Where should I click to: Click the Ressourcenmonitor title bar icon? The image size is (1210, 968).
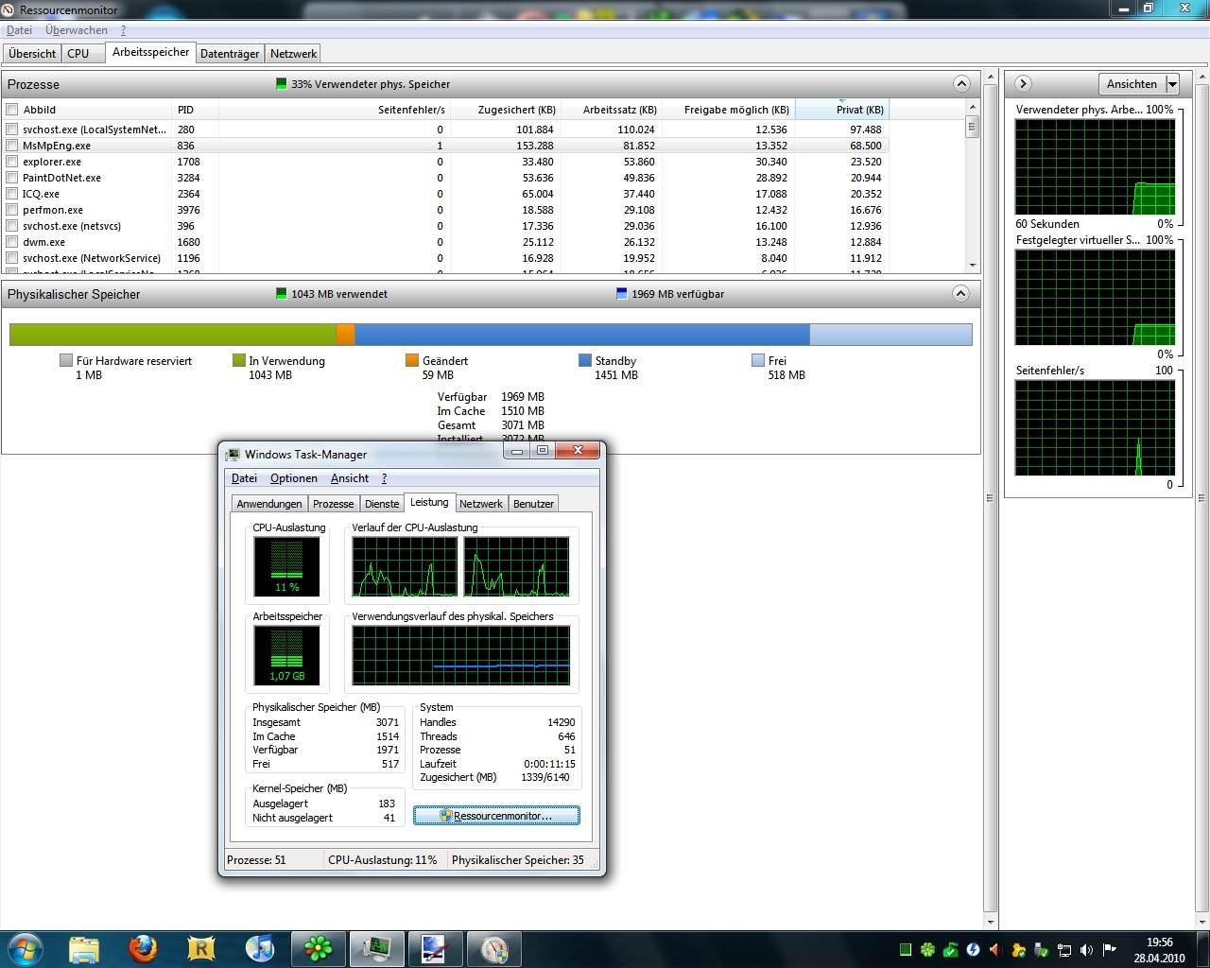(9, 9)
